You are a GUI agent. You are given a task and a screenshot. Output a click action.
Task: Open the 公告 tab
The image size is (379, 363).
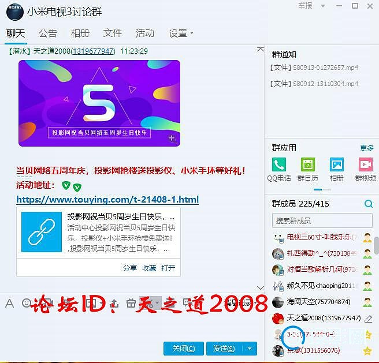pos(48,33)
